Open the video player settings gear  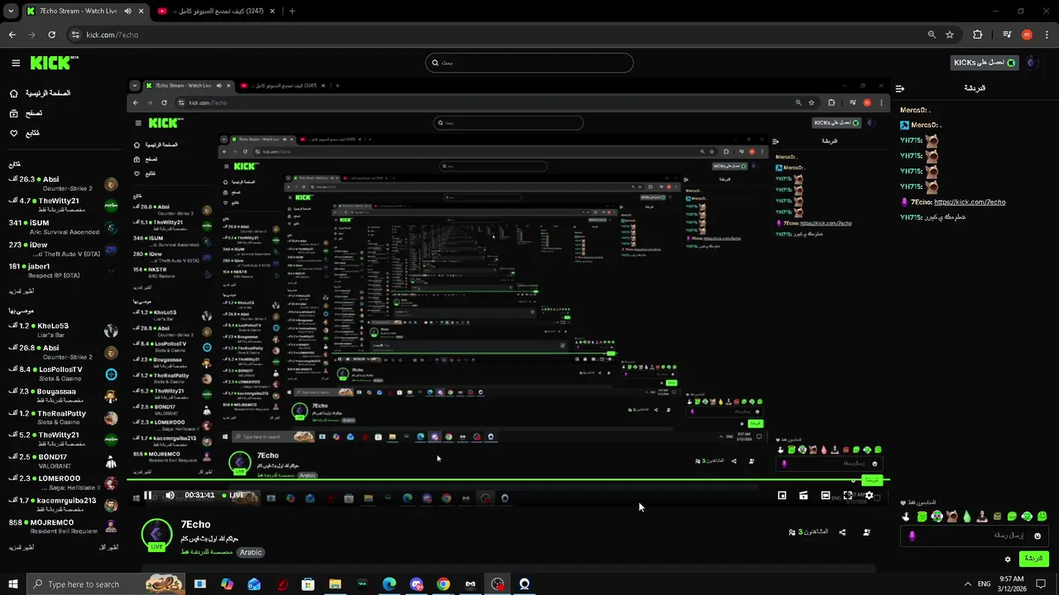[x=869, y=496]
